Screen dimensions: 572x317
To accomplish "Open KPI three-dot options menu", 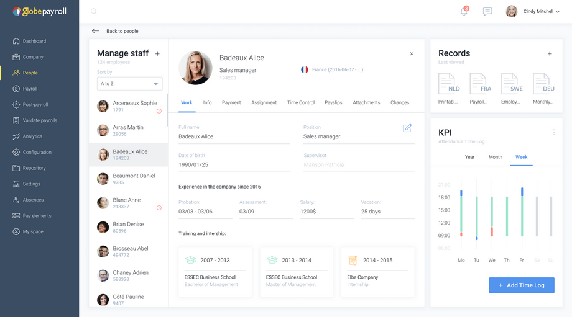I will pos(554,132).
